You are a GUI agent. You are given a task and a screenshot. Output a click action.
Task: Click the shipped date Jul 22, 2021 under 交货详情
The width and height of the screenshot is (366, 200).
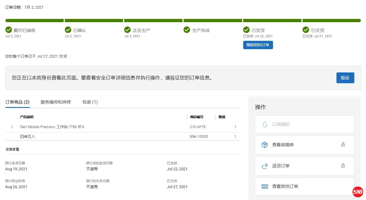point(177,169)
